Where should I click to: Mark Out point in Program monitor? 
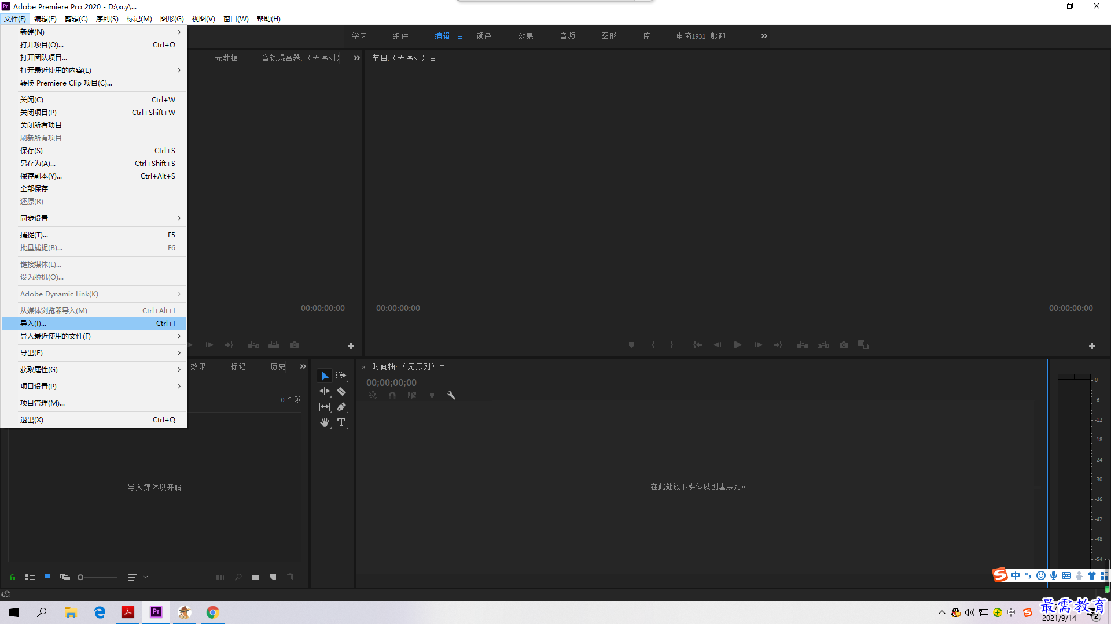click(x=671, y=345)
